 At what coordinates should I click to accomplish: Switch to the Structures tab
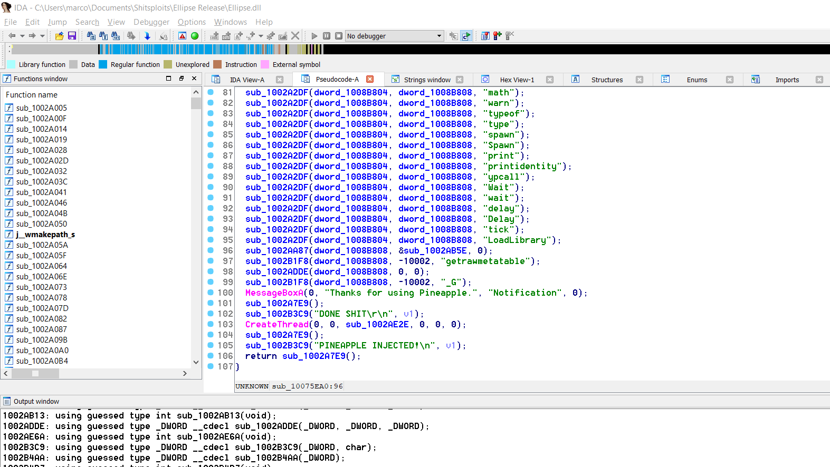[x=607, y=80]
